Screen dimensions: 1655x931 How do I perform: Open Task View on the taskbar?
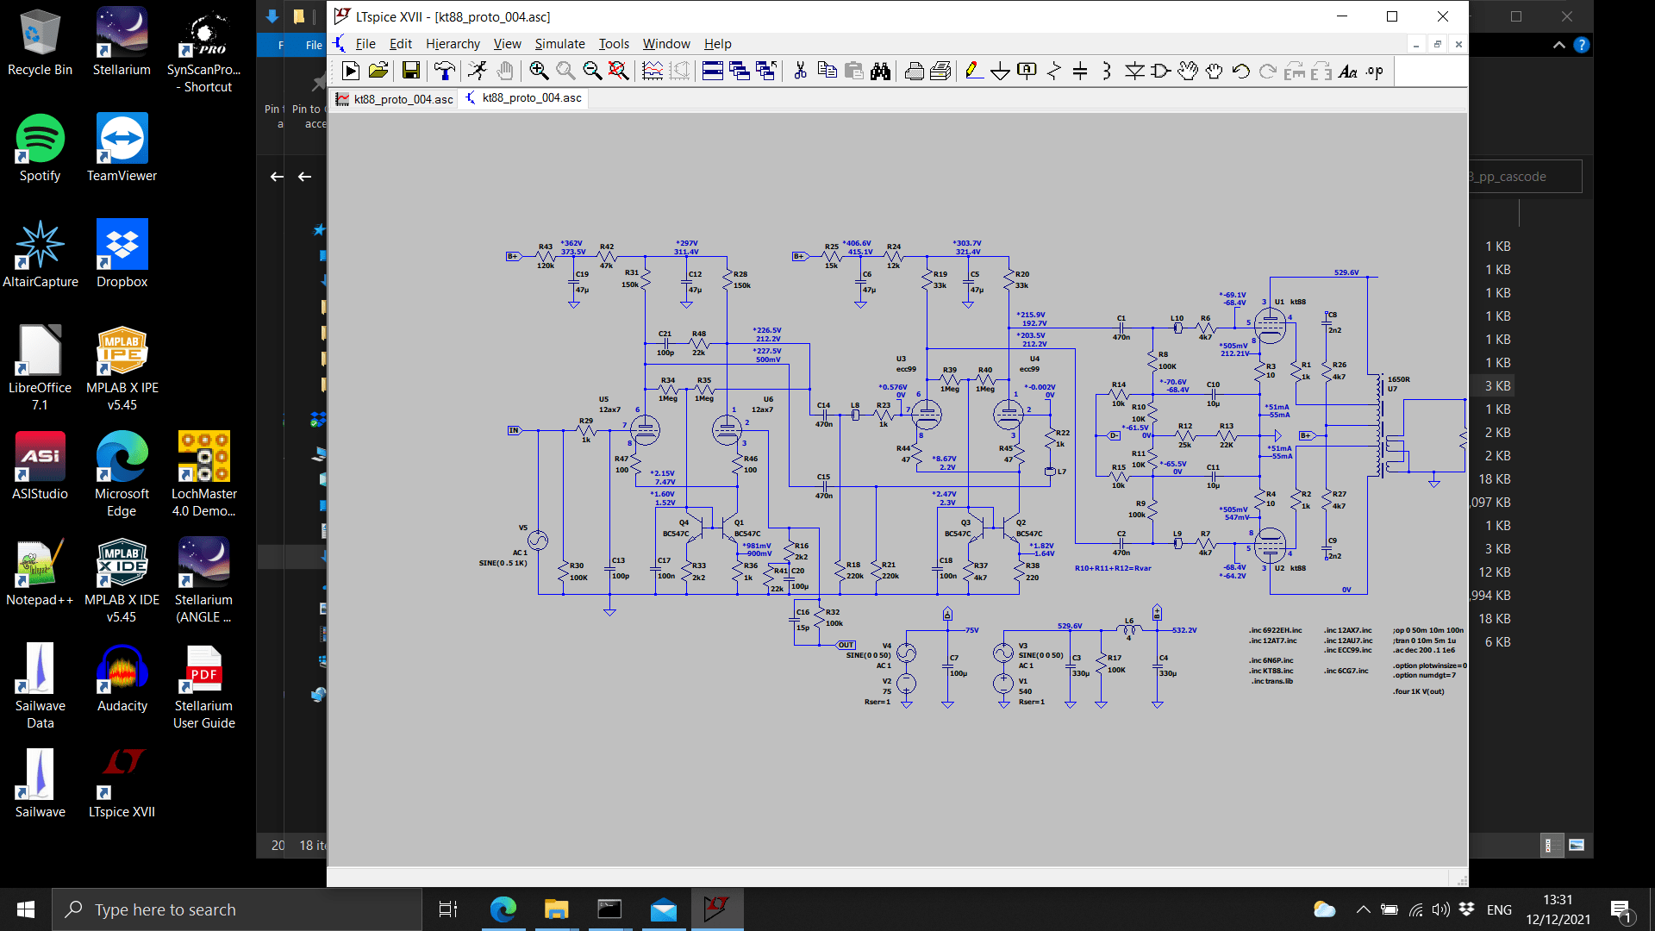[448, 909]
